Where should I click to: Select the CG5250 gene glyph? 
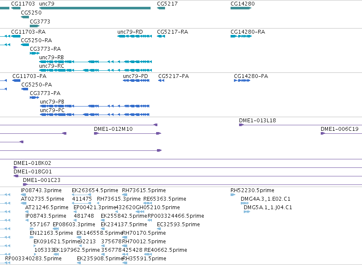(25, 17)
